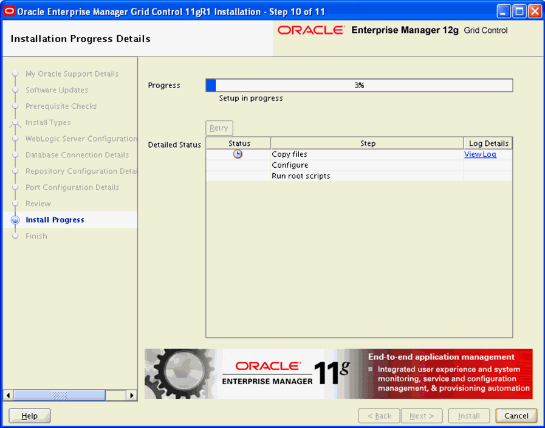
Task: Click the Status column header
Action: (x=239, y=143)
